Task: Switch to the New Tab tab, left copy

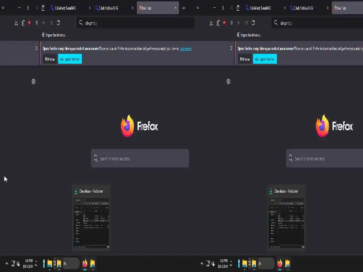Action: [x=158, y=8]
